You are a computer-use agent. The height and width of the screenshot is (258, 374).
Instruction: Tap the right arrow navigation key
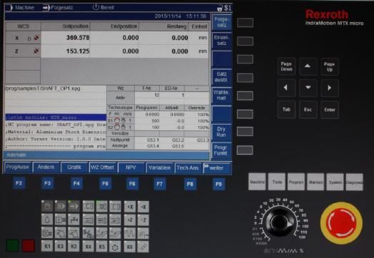pos(330,88)
